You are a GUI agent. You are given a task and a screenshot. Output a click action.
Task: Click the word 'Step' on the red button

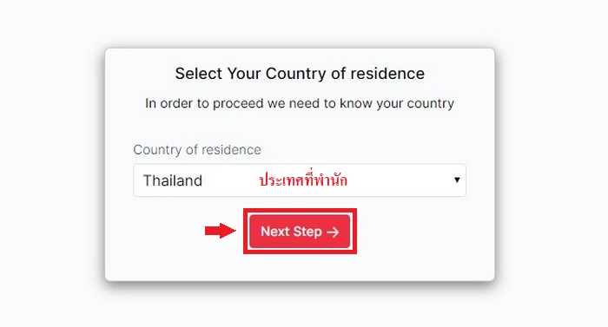307,232
